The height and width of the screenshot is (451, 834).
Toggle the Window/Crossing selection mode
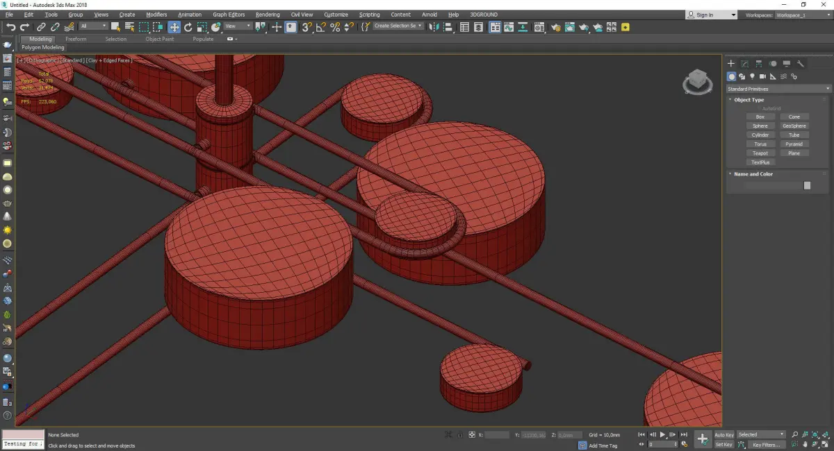coord(158,27)
